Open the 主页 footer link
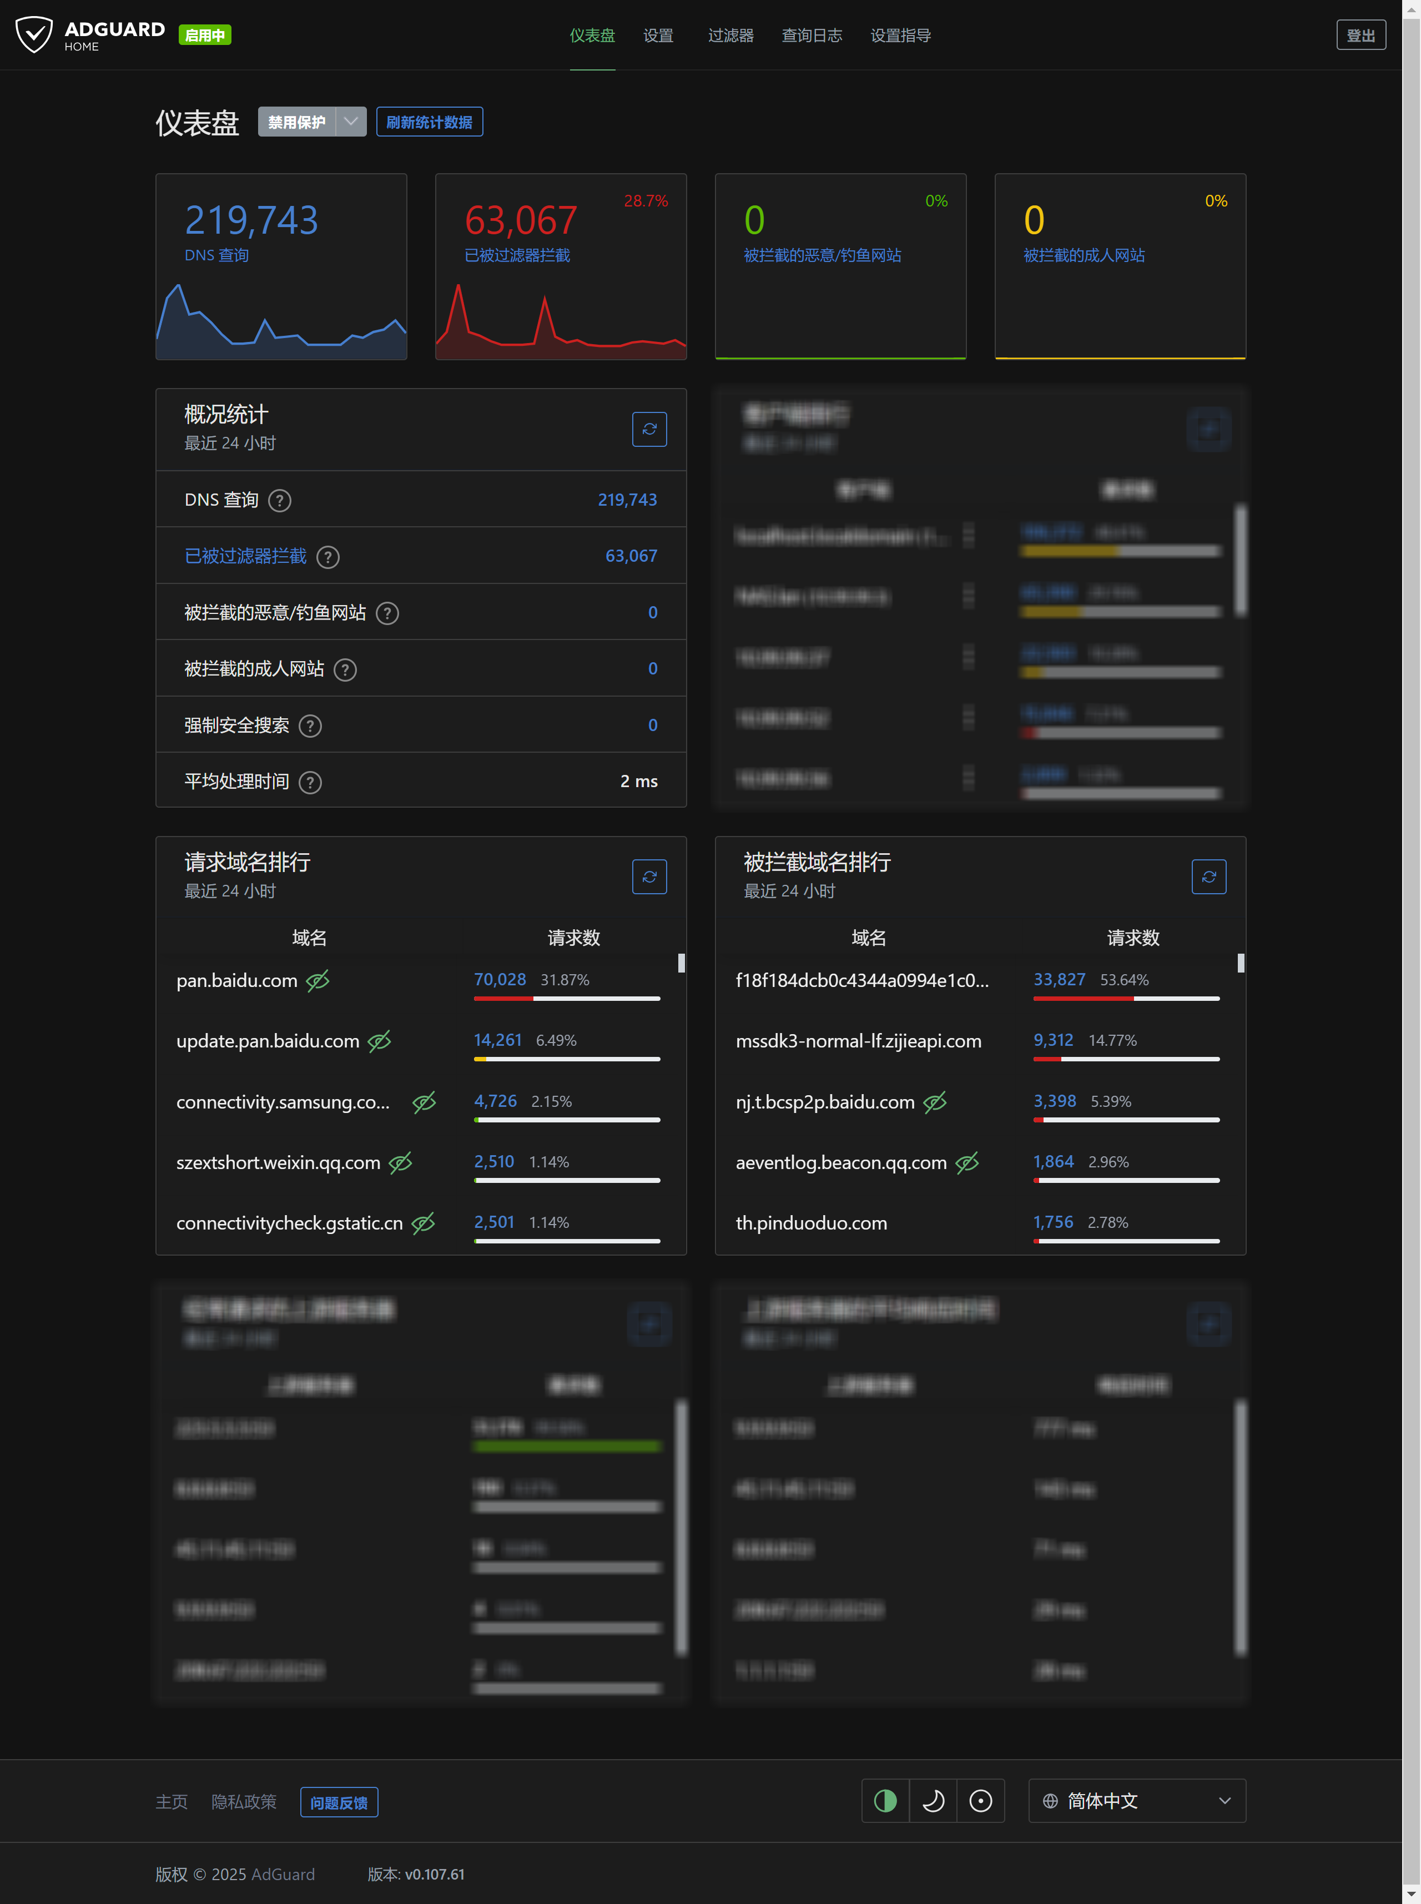1421x1904 pixels. tap(171, 1802)
